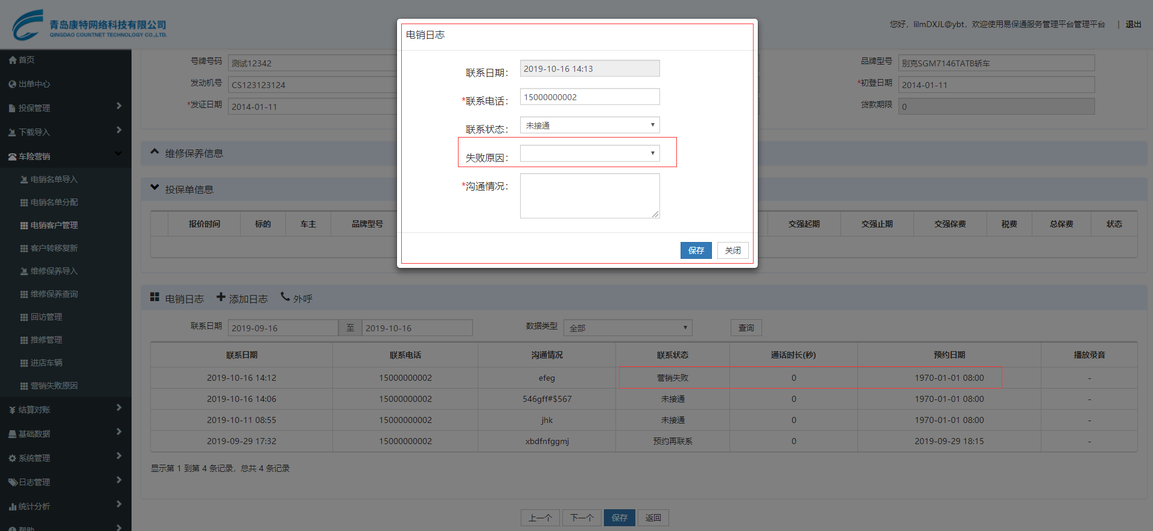Collapse the 维修保养信息 section
The width and height of the screenshot is (1153, 531).
pos(154,152)
